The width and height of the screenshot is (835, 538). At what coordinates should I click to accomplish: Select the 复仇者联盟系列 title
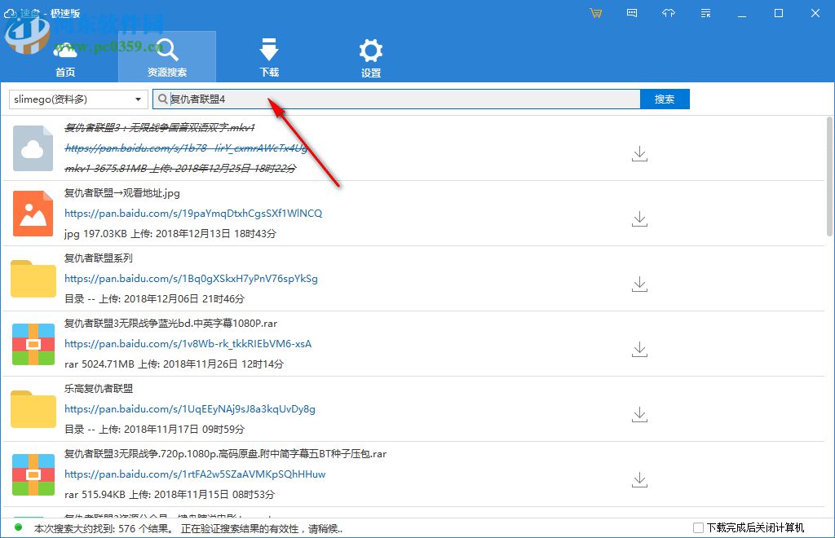tap(99, 258)
